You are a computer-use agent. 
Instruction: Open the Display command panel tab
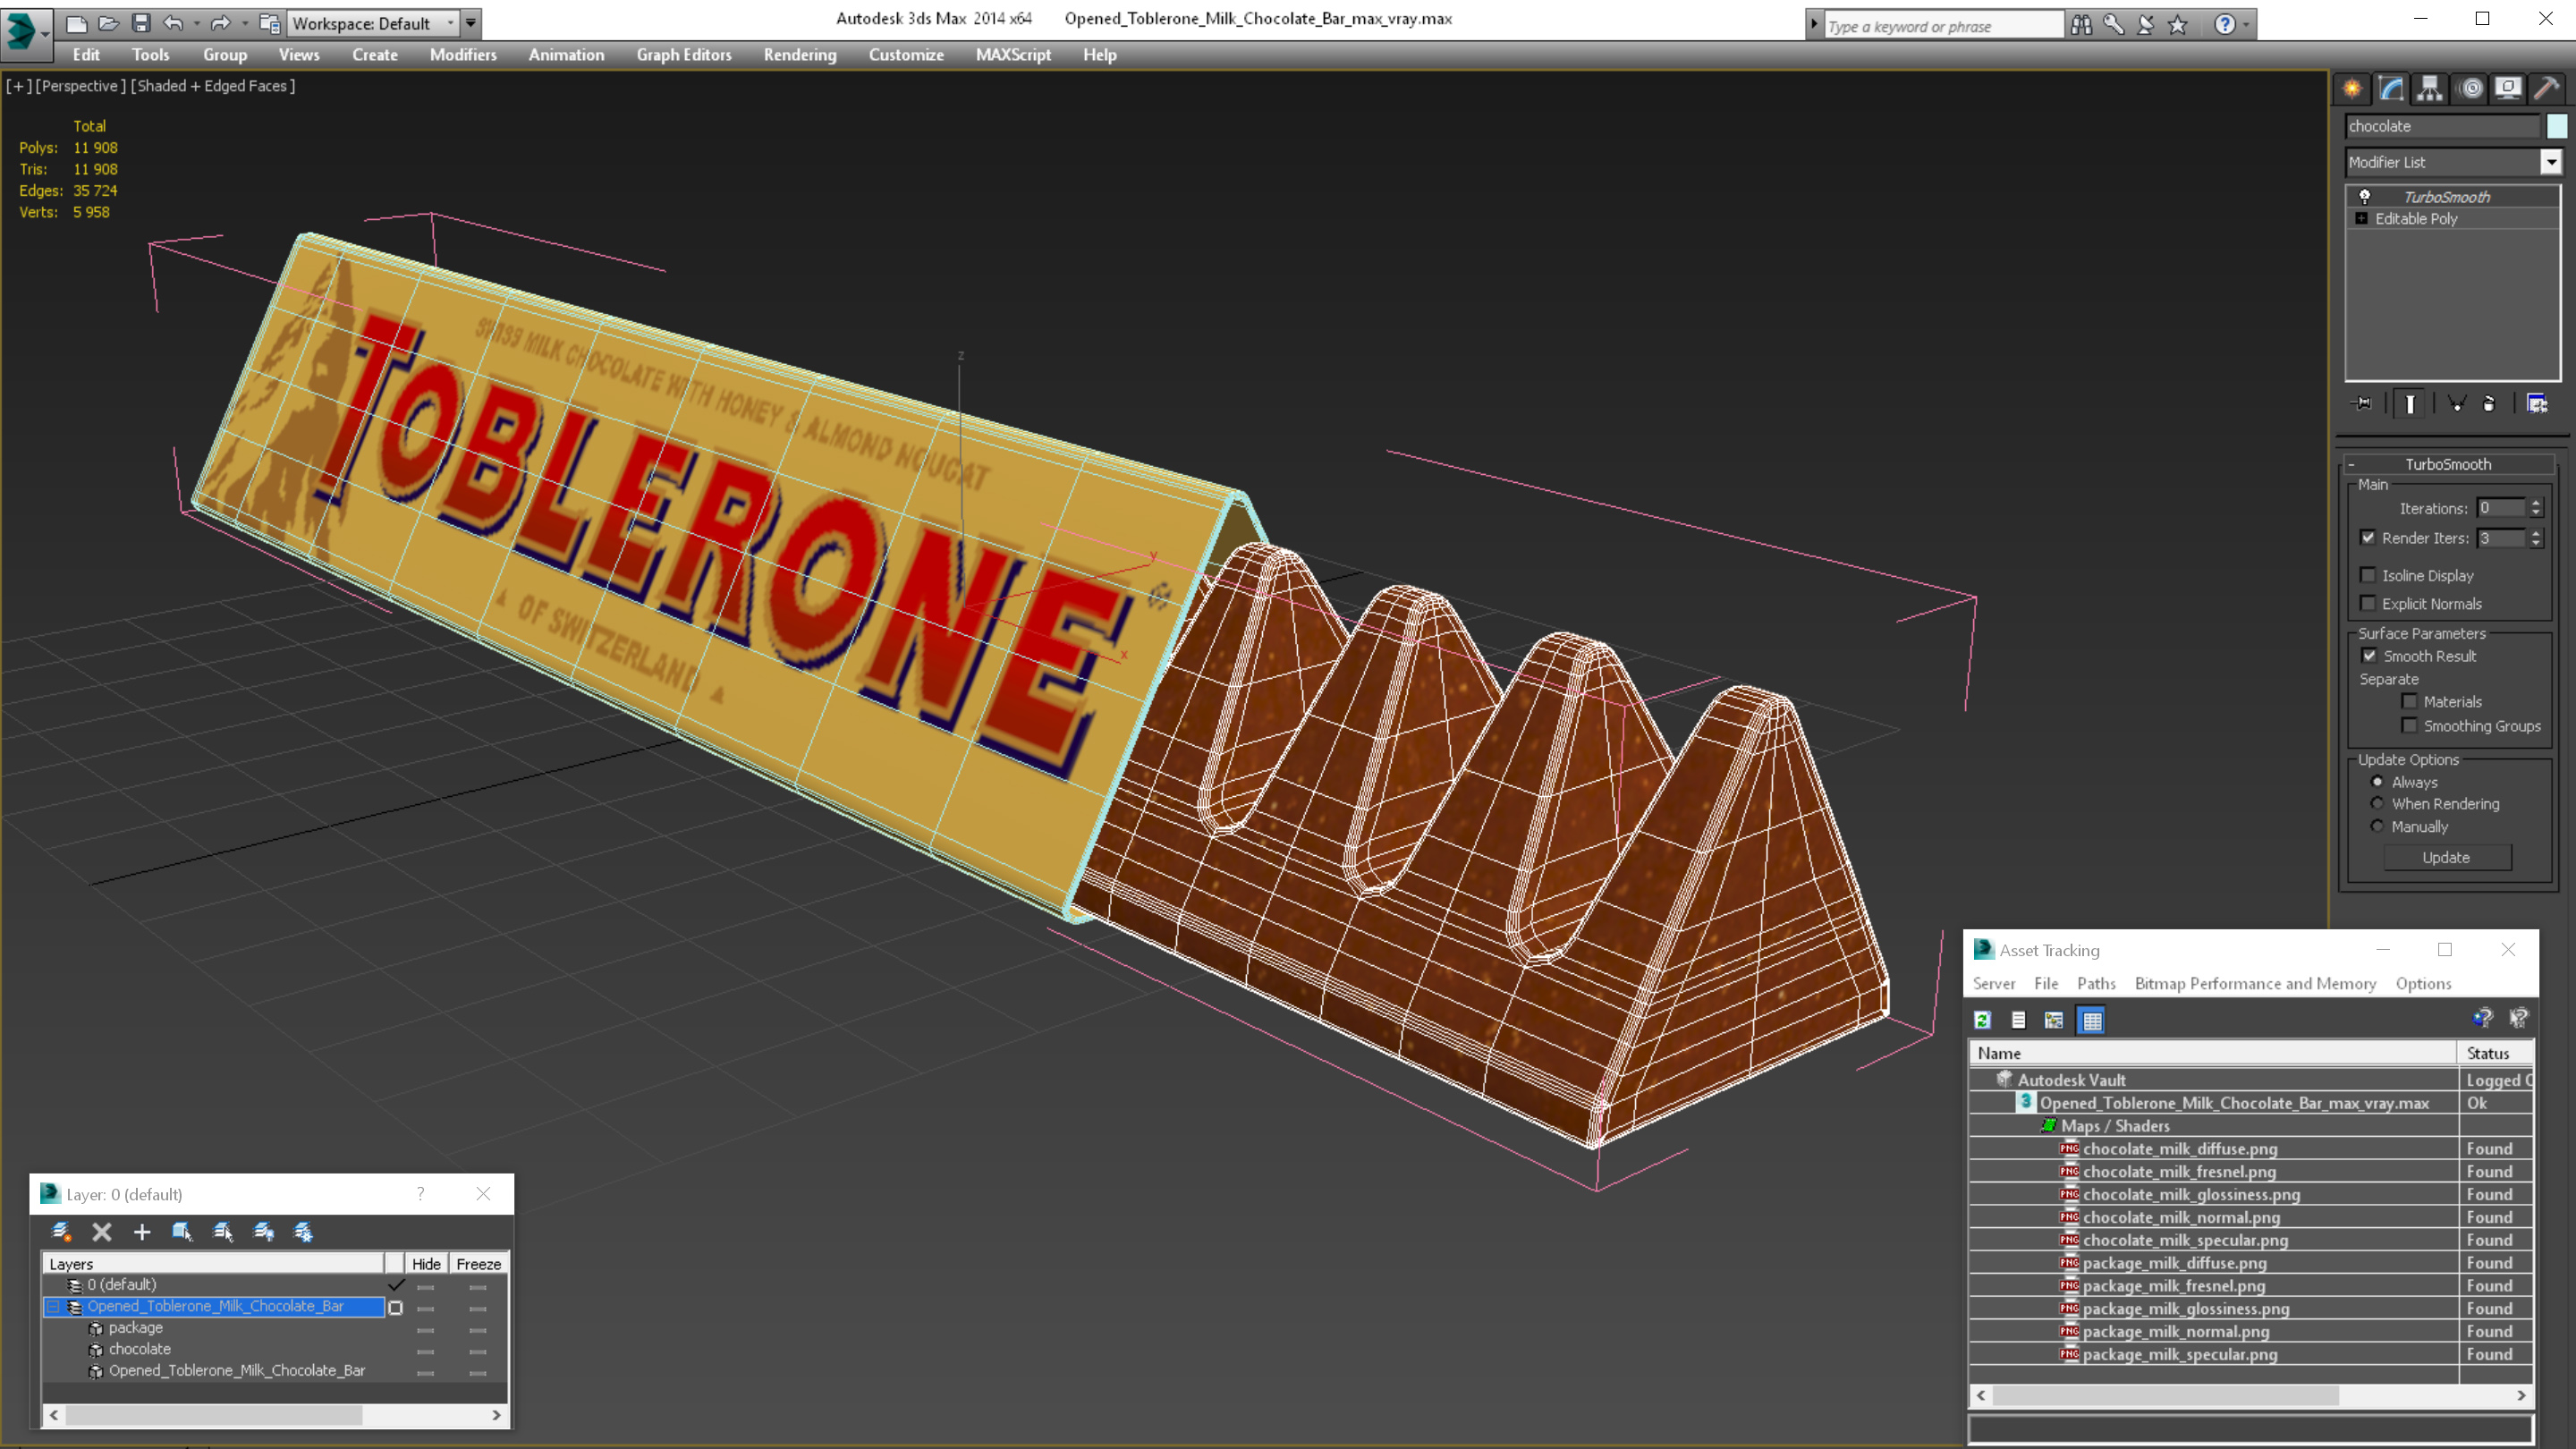coord(2508,88)
